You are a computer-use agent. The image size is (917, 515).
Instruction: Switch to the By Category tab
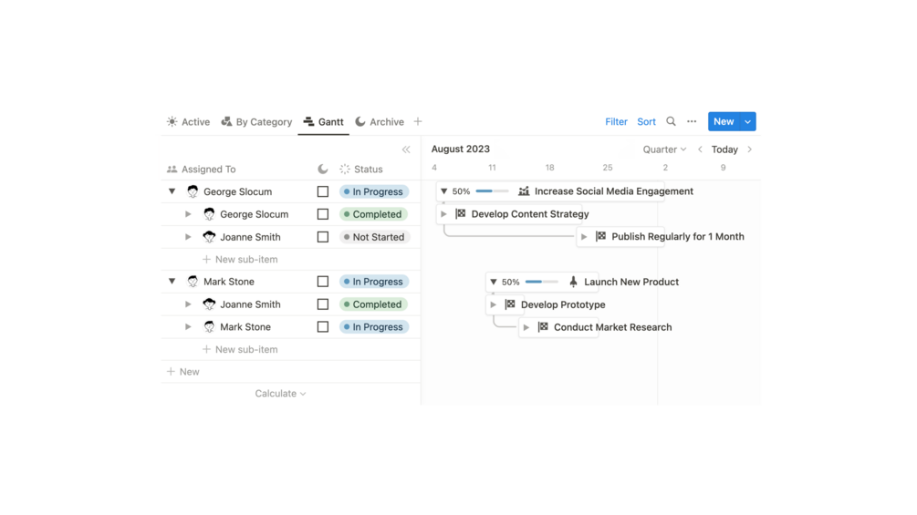(256, 121)
